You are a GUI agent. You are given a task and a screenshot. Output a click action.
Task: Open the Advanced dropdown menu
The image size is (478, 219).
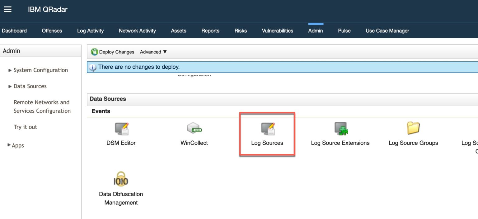click(x=153, y=52)
